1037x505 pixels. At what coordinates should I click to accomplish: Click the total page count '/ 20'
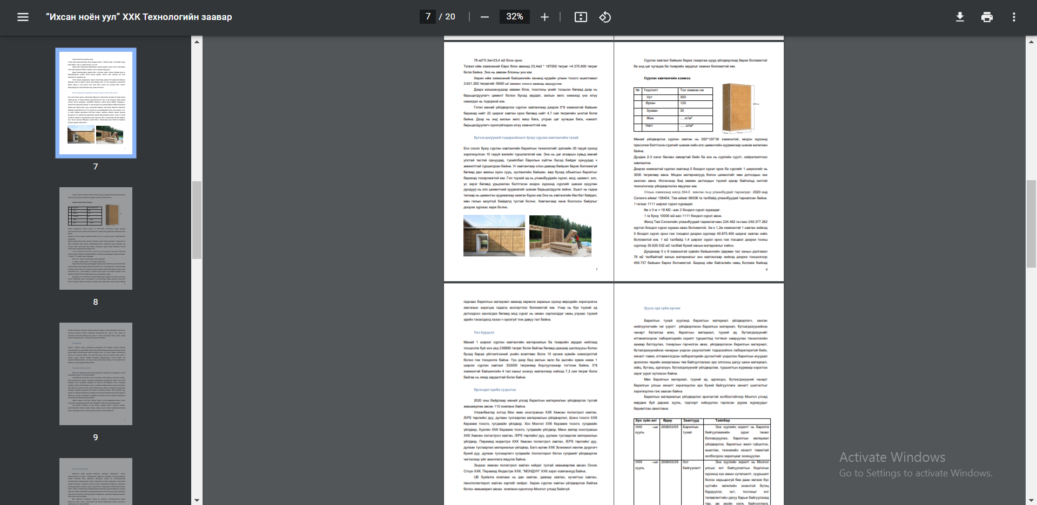click(x=447, y=17)
